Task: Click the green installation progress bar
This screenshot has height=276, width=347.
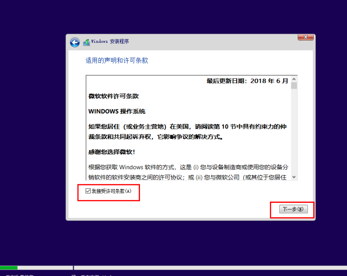Action: click(x=9, y=268)
